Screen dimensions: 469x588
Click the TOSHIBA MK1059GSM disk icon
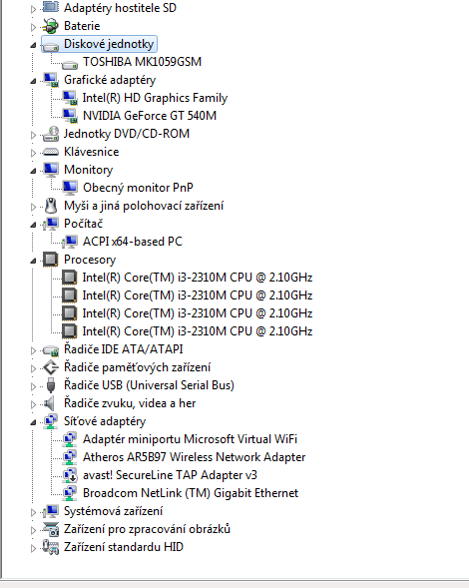click(70, 64)
